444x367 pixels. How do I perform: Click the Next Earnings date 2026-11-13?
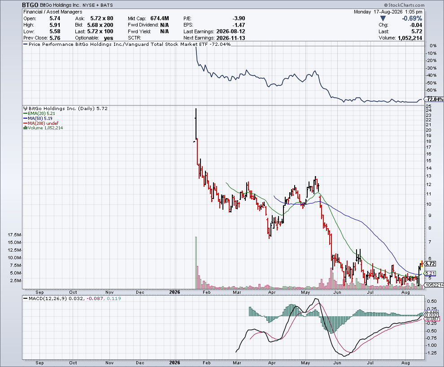point(231,38)
